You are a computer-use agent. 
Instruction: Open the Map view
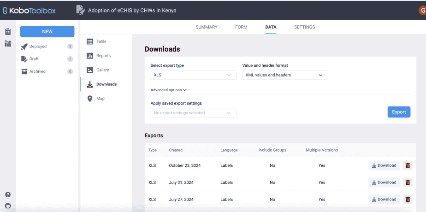[100, 99]
